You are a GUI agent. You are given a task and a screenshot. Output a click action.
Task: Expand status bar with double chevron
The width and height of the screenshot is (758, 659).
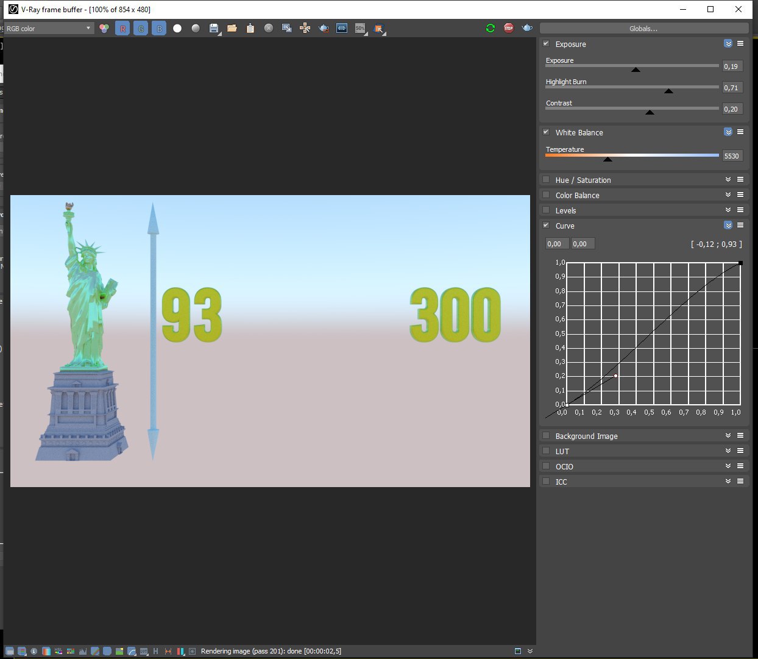pos(530,651)
